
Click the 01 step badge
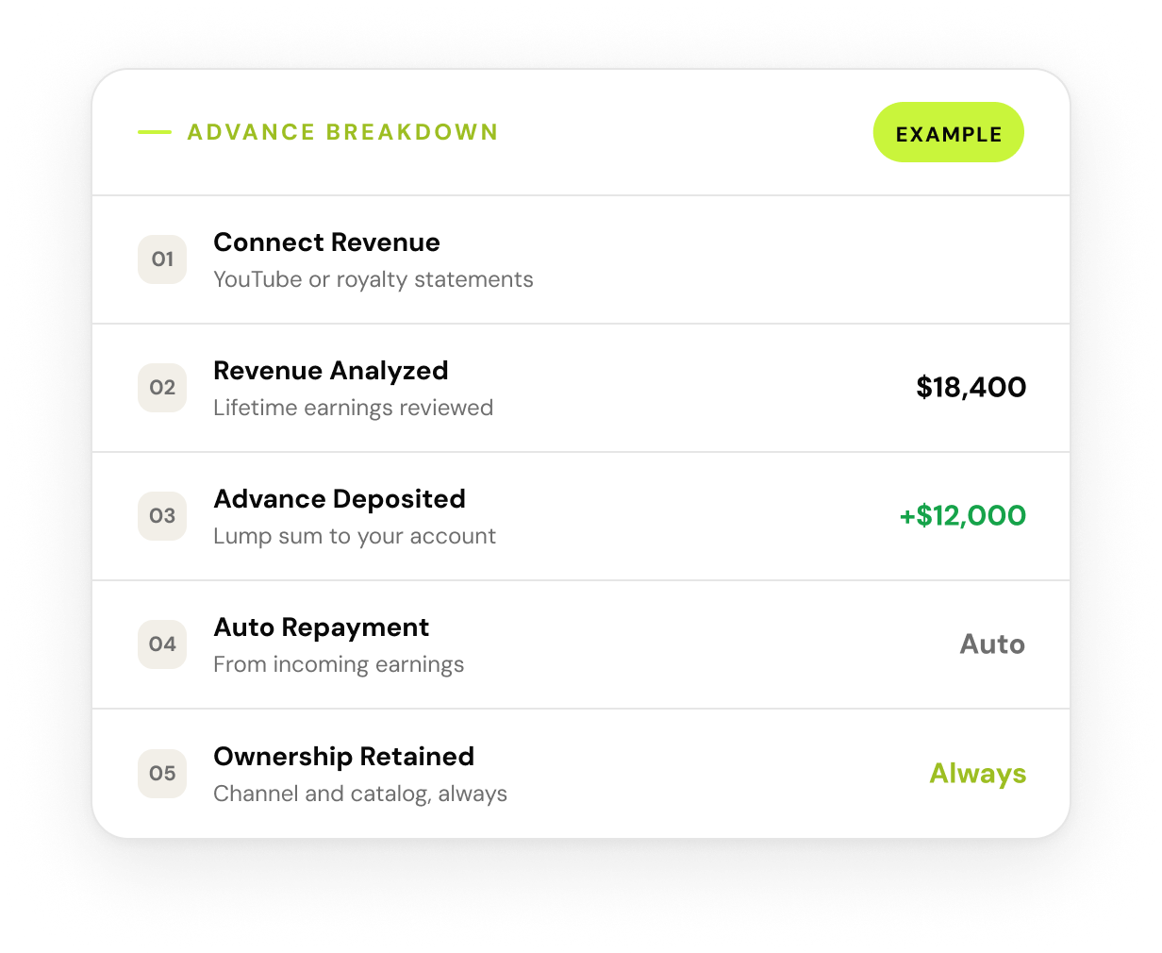pyautogui.click(x=161, y=259)
